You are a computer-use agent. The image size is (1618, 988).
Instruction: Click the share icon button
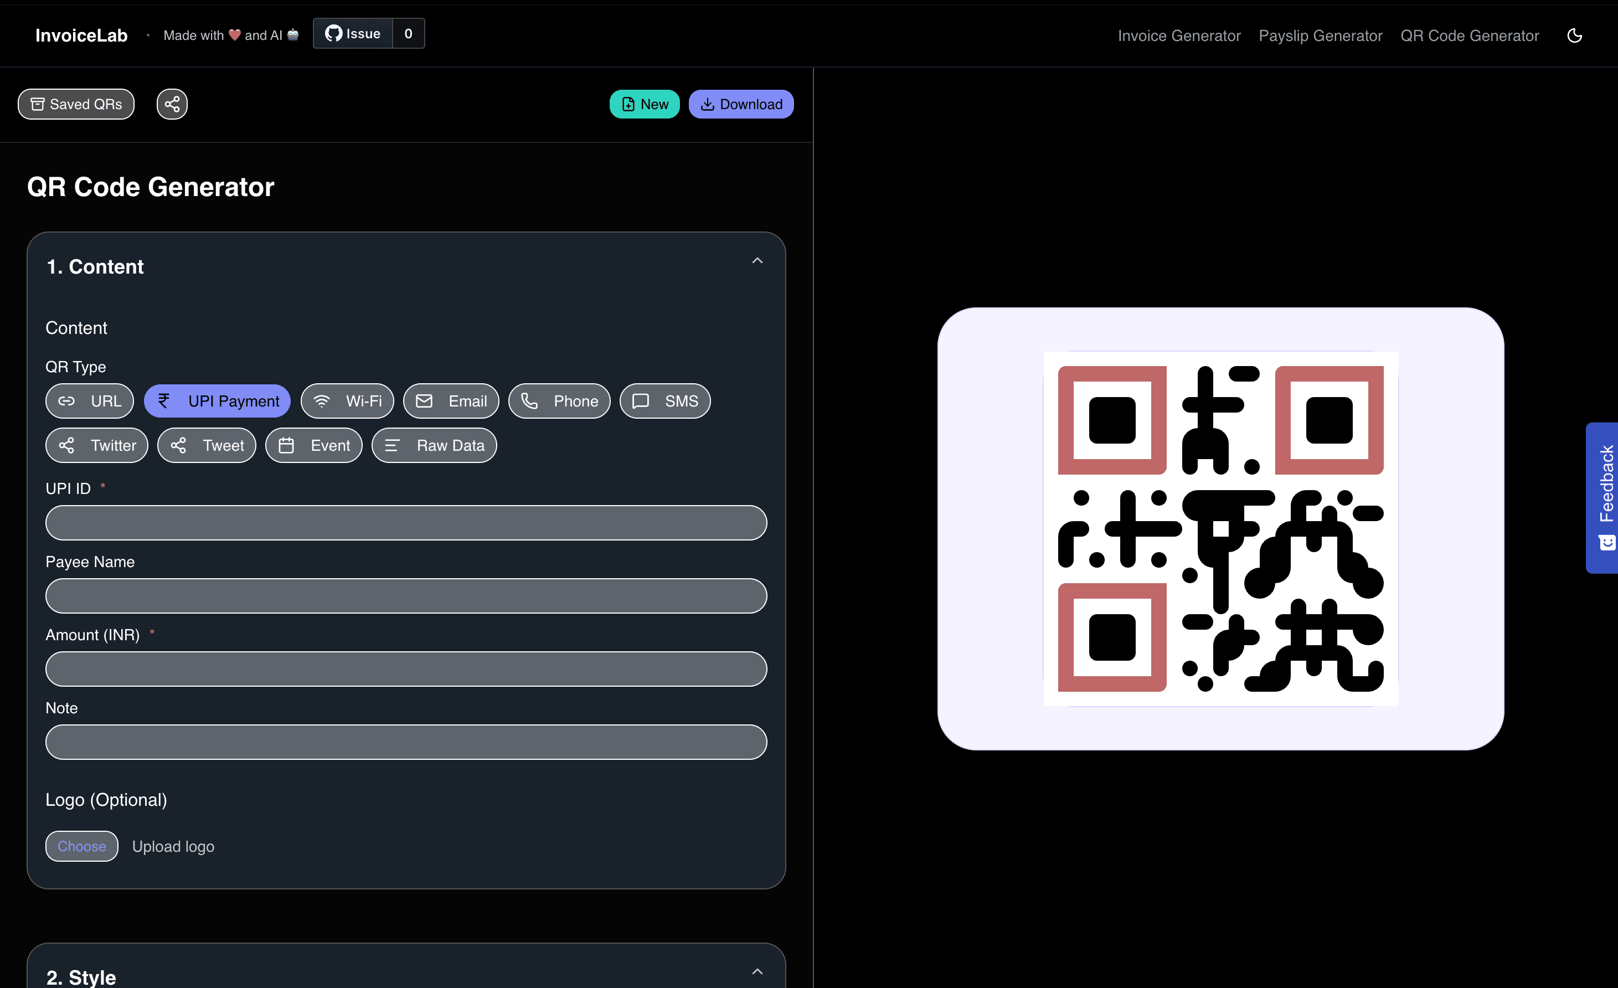tap(172, 105)
